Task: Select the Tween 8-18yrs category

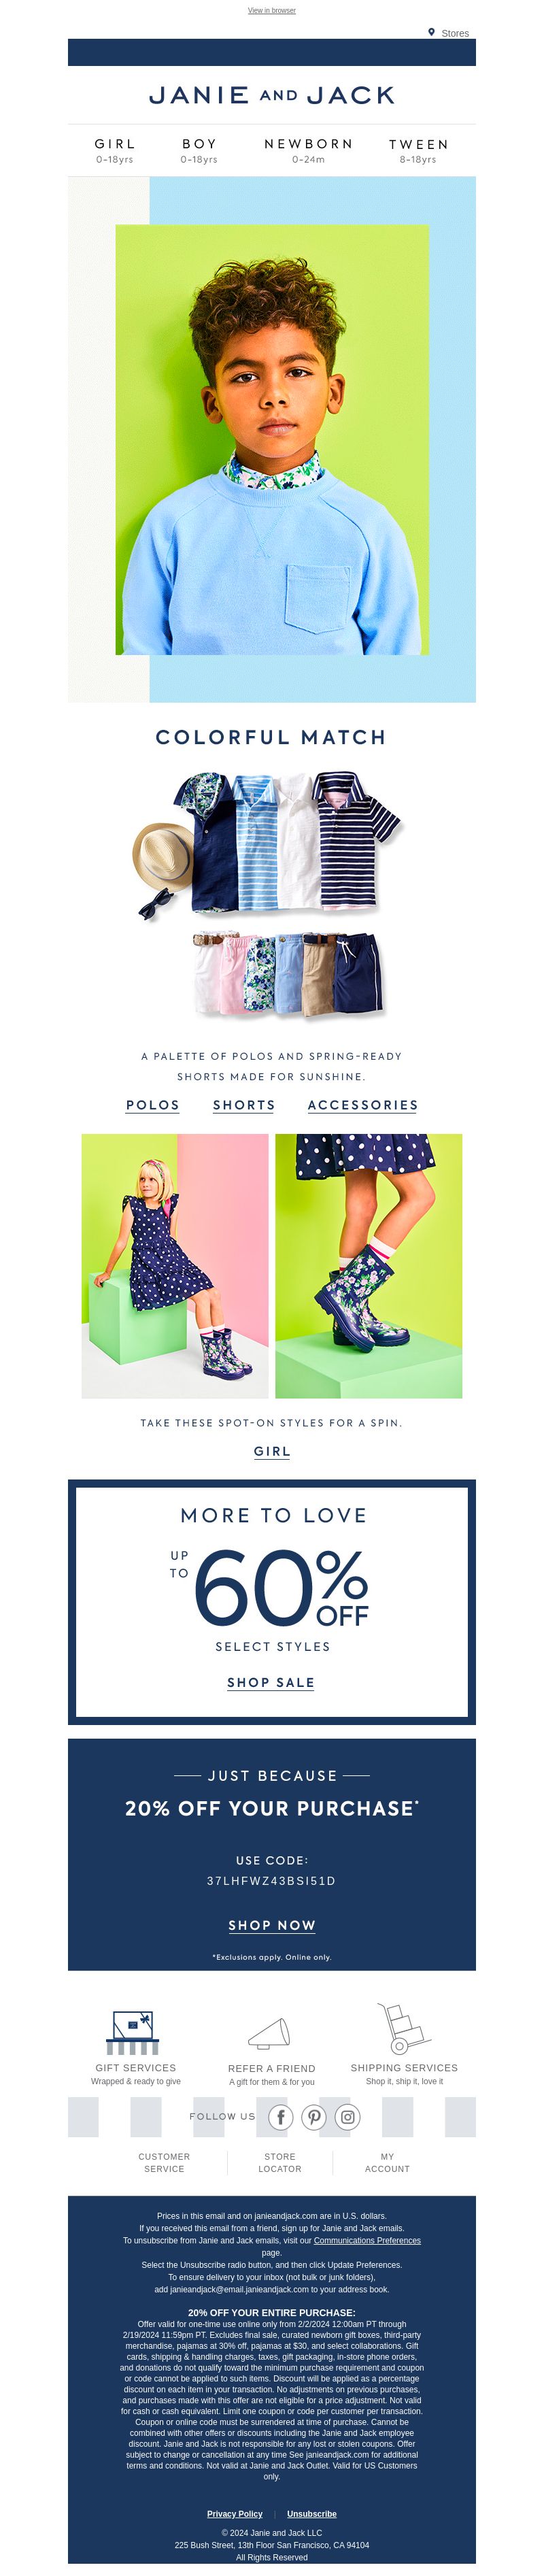Action: [418, 151]
